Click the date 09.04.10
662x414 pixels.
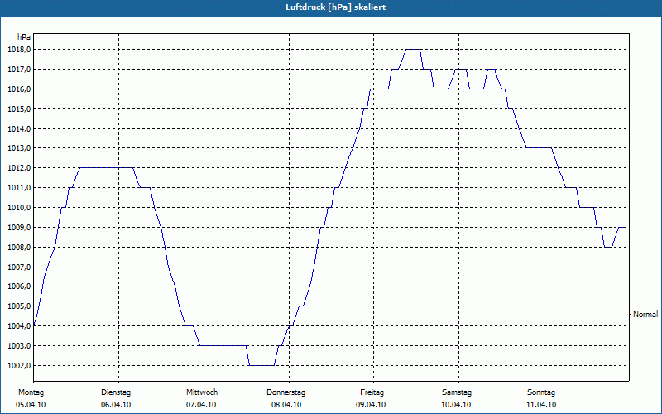pyautogui.click(x=371, y=405)
